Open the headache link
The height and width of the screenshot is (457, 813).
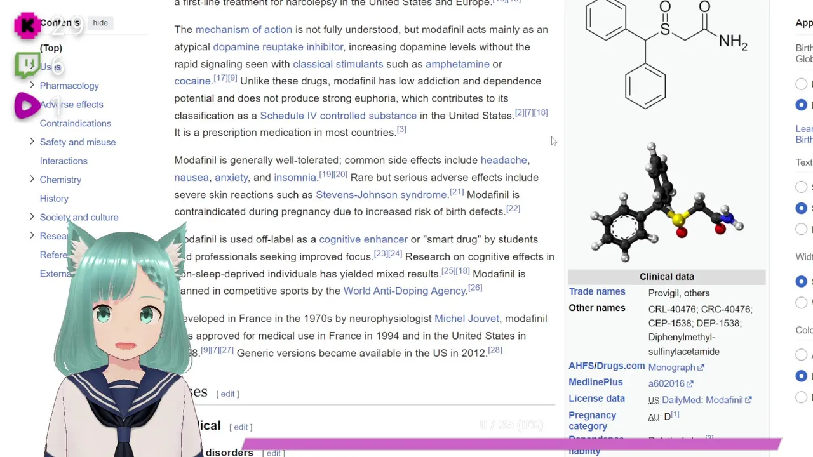[504, 161]
